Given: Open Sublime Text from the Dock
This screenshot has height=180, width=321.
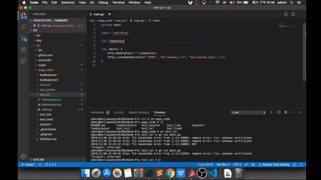Looking at the screenshot, I should [159, 173].
